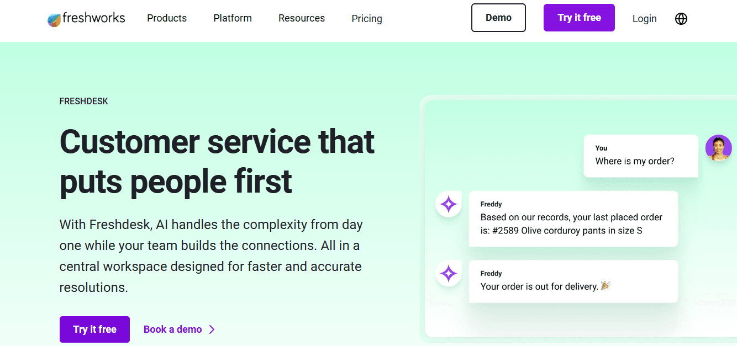This screenshot has height=346, width=737.
Task: Click Freddy's message about order #2589
Action: (x=573, y=219)
